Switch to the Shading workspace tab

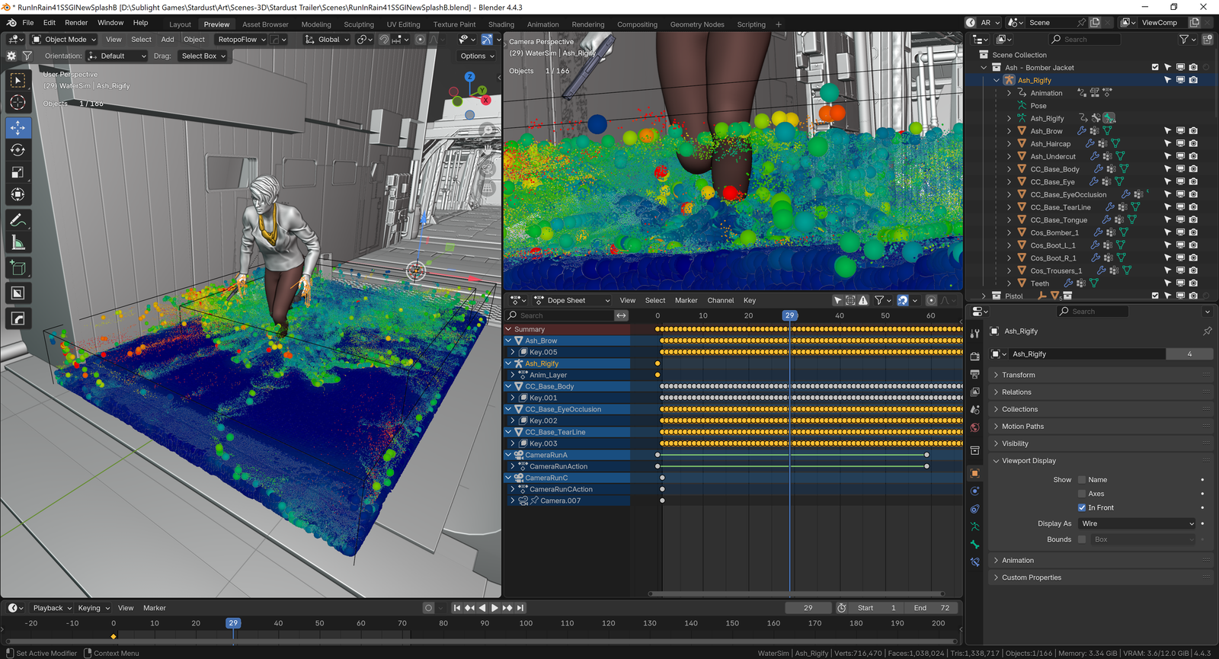pos(501,24)
